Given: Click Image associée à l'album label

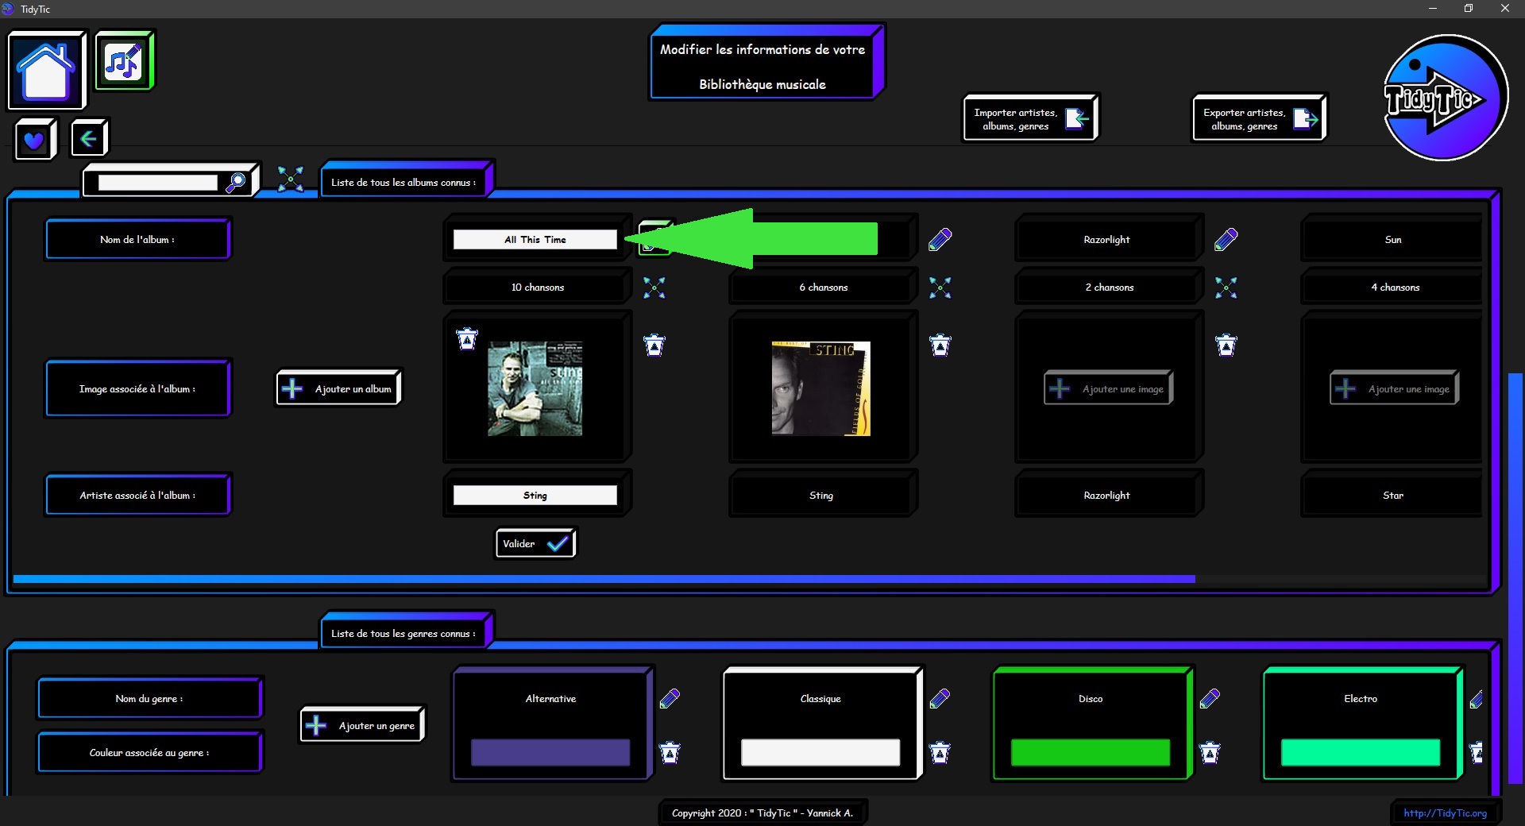Looking at the screenshot, I should [x=137, y=388].
